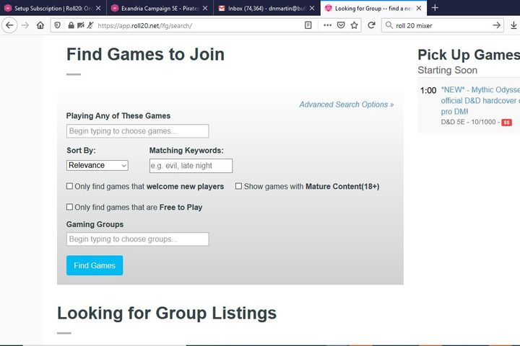Click 'Playing Any of These Games' label

pyautogui.click(x=118, y=116)
